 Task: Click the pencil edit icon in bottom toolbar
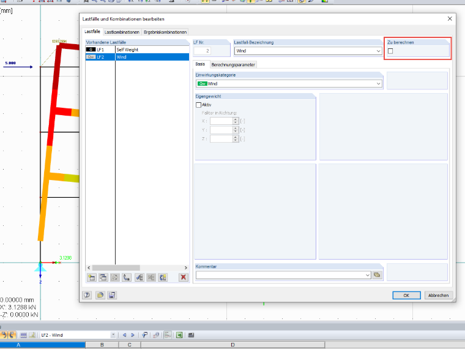click(x=32, y=335)
